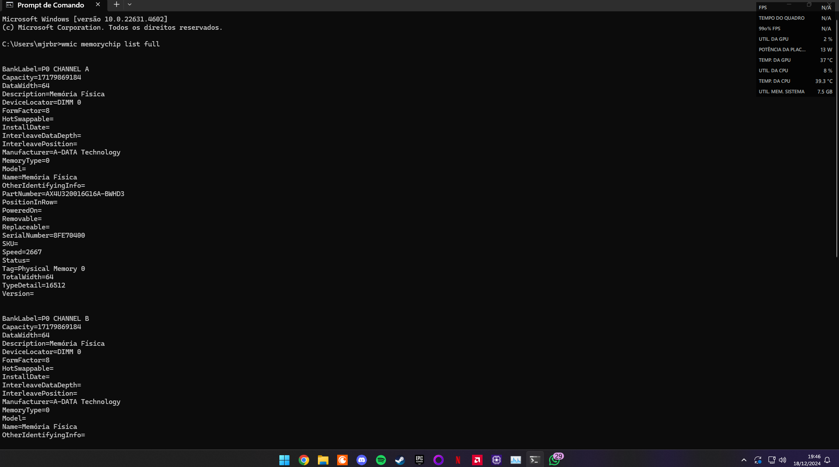Click the TEMP. DA CPU overlay row
839x467 pixels.
tap(795, 81)
